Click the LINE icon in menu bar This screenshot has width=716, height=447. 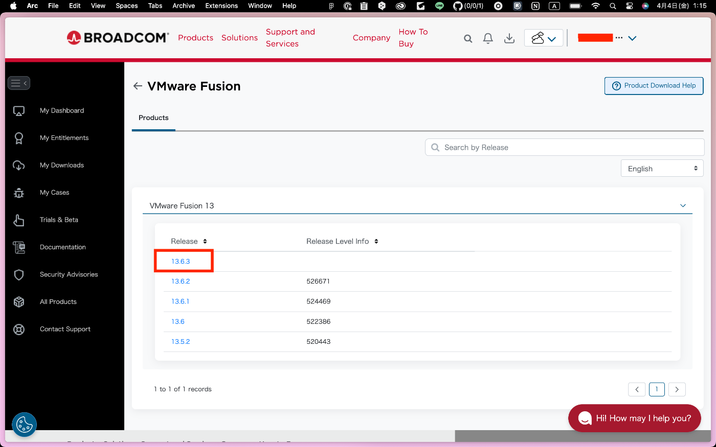pyautogui.click(x=439, y=6)
